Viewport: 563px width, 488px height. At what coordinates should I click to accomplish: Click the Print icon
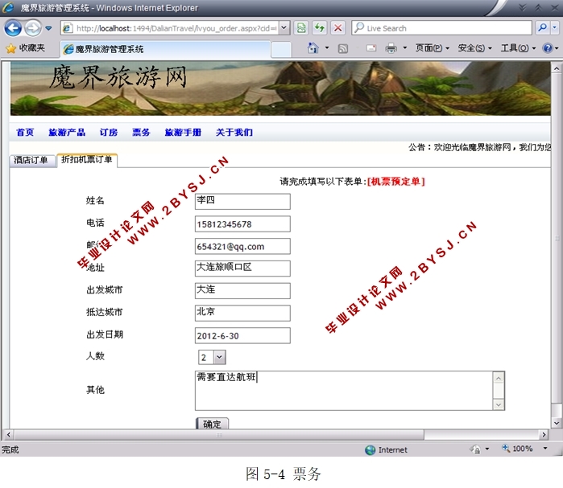pos(391,48)
